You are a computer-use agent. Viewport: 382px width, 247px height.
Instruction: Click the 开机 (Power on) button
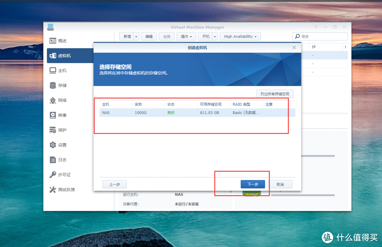coord(206,37)
